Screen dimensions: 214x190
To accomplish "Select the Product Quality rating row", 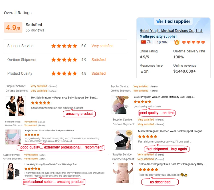I will point(65,73).
